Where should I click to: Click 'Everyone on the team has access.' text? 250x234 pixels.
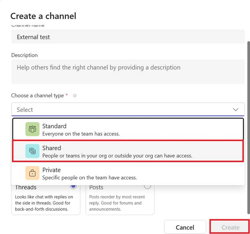(81, 134)
